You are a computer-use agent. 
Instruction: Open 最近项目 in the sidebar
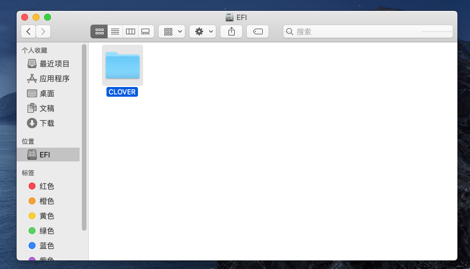(x=49, y=64)
